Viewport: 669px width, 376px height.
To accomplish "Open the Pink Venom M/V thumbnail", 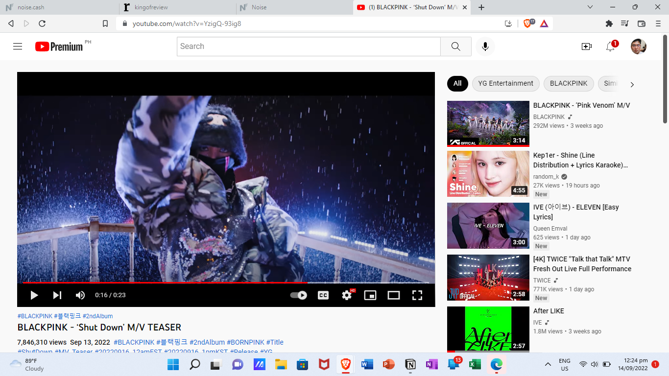I will point(488,123).
